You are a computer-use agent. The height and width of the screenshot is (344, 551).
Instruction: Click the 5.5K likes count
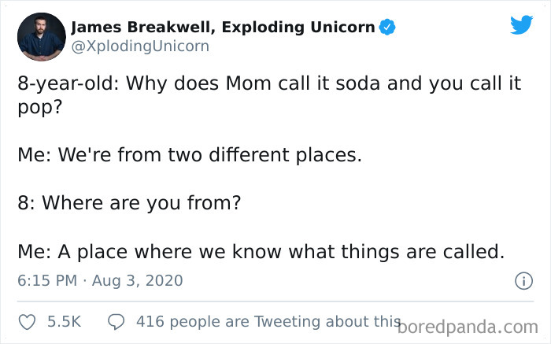pos(64,321)
